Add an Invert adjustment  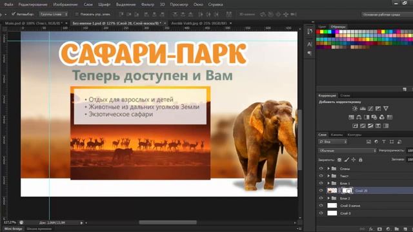[x=355, y=126]
